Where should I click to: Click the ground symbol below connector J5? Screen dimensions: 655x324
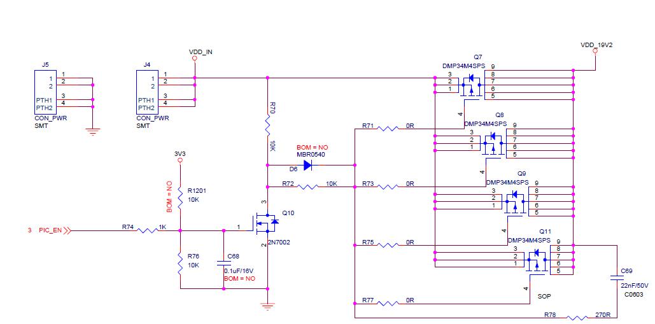tap(93, 132)
